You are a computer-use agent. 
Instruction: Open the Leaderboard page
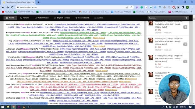82,18
